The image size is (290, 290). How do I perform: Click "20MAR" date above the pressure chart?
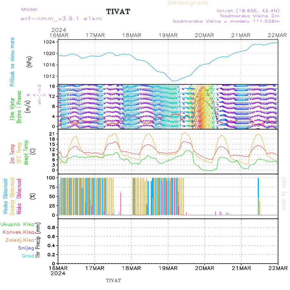[204, 35]
